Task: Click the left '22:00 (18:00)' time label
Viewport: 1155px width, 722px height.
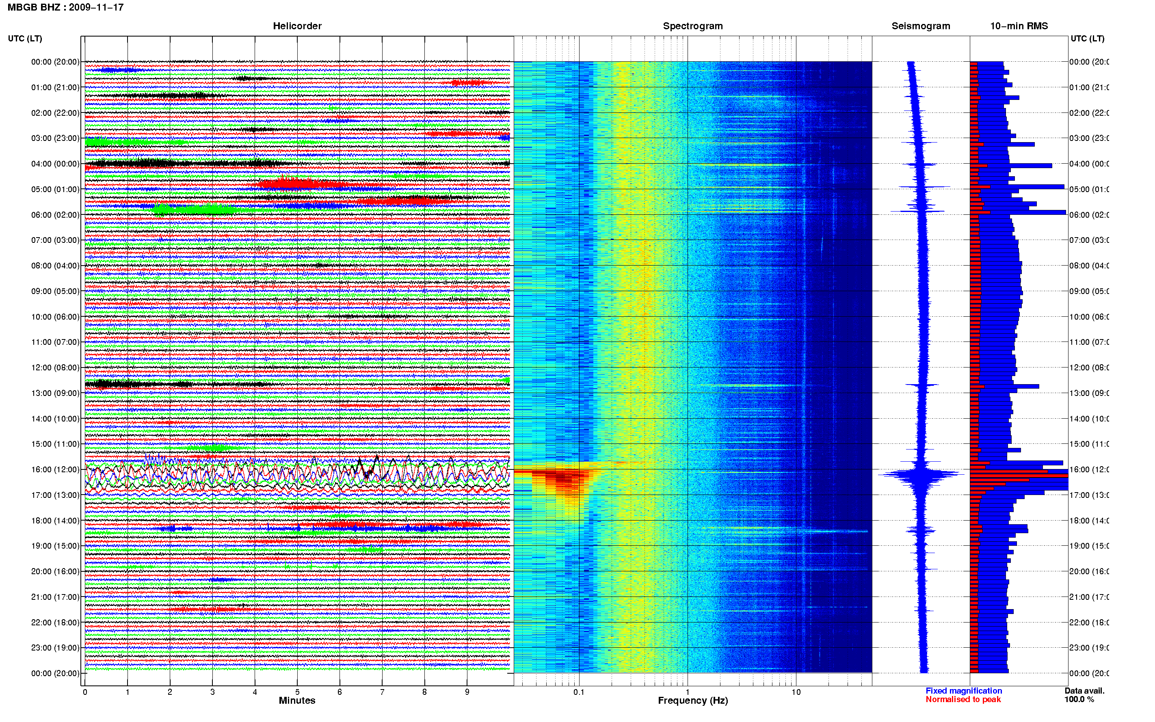Action: coord(55,622)
